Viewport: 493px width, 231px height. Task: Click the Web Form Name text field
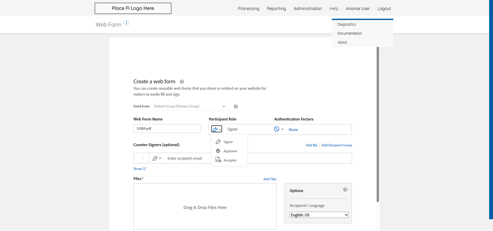(x=167, y=129)
